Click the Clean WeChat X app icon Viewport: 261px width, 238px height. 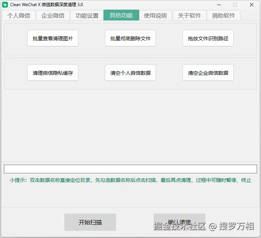(x=5, y=5)
